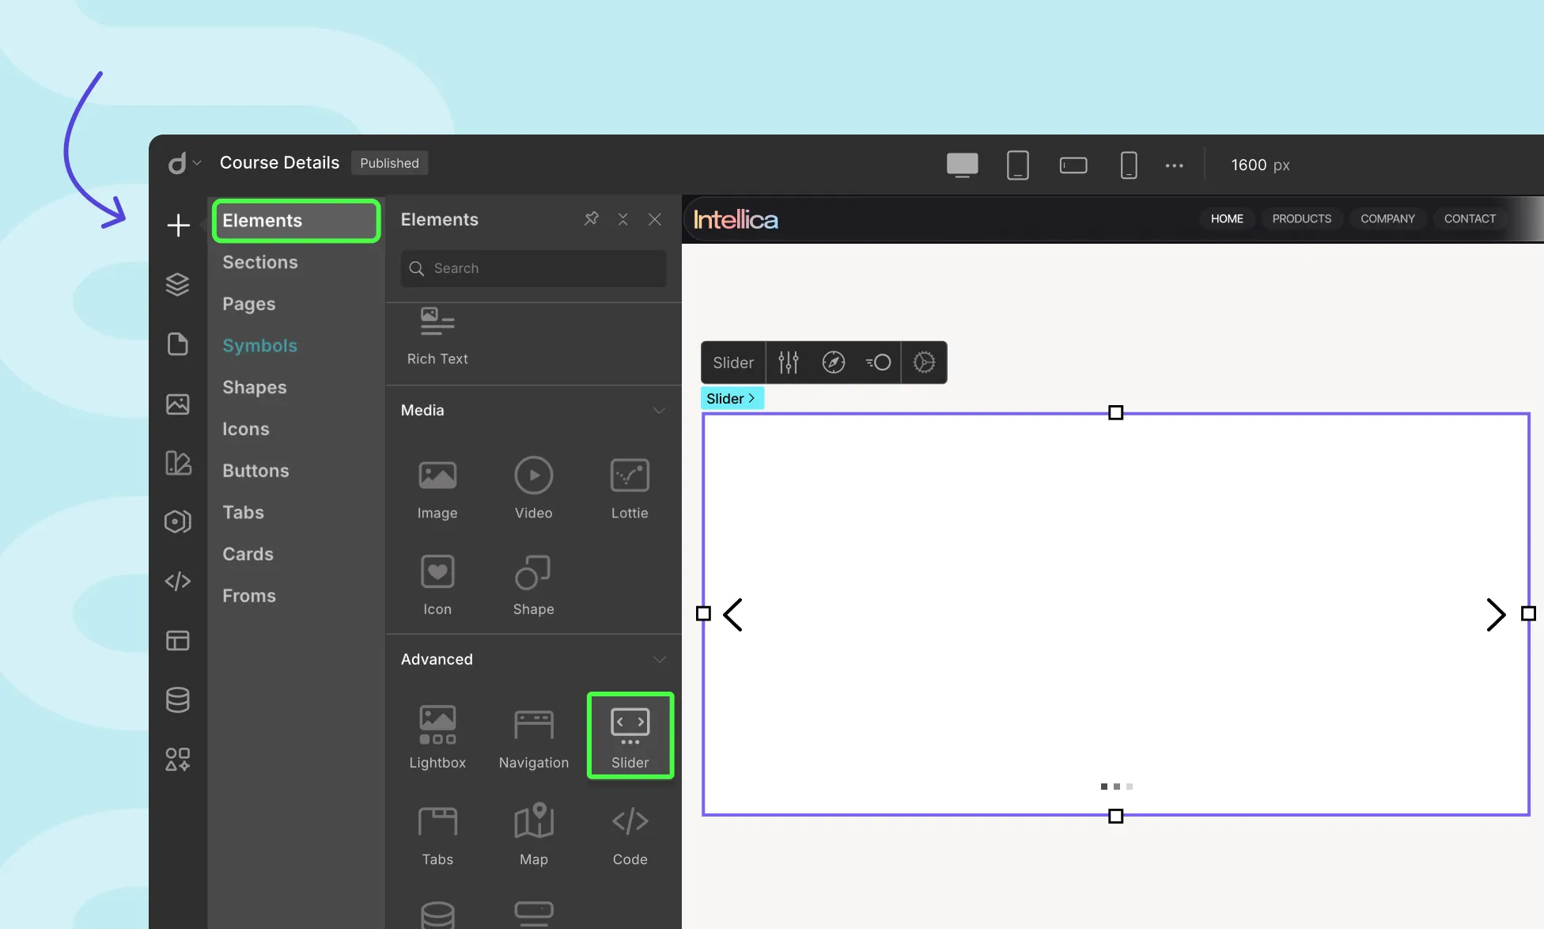This screenshot has height=929, width=1544.
Task: Open more viewport options ellipsis
Action: [1175, 165]
